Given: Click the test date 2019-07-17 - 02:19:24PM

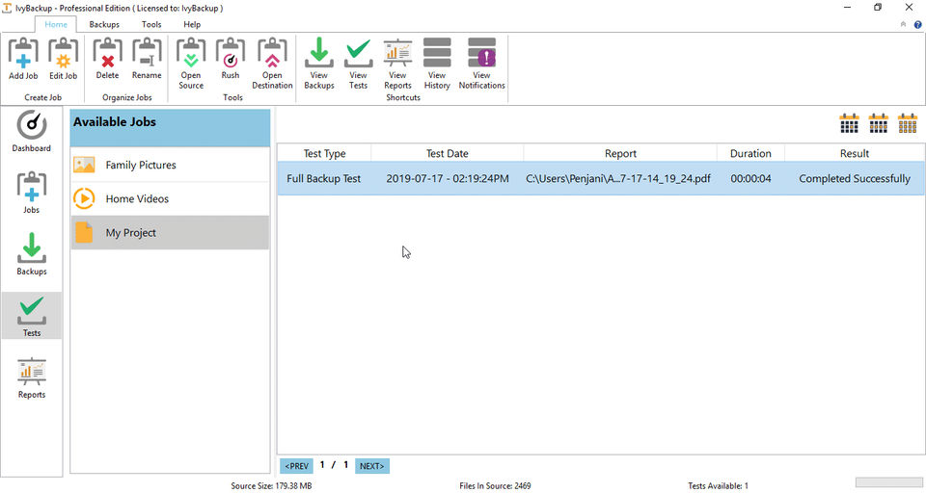Looking at the screenshot, I should (x=447, y=179).
